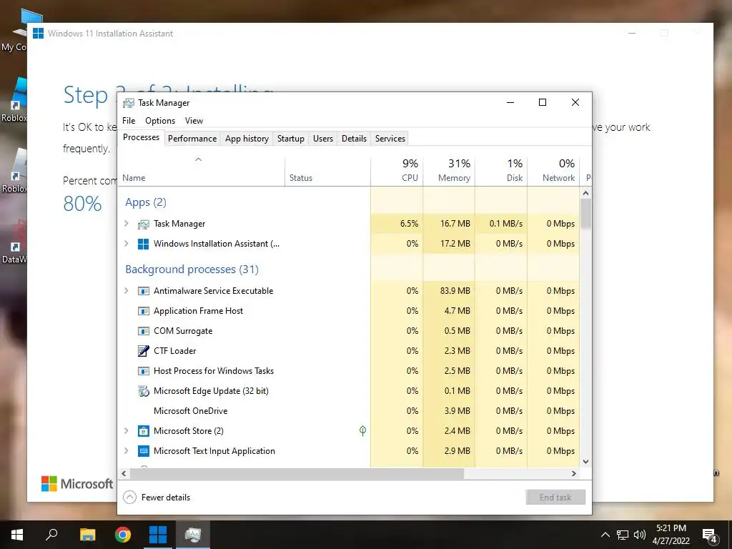This screenshot has width=732, height=549.
Task: Click the Microsoft Edge Update icon
Action: 143,391
